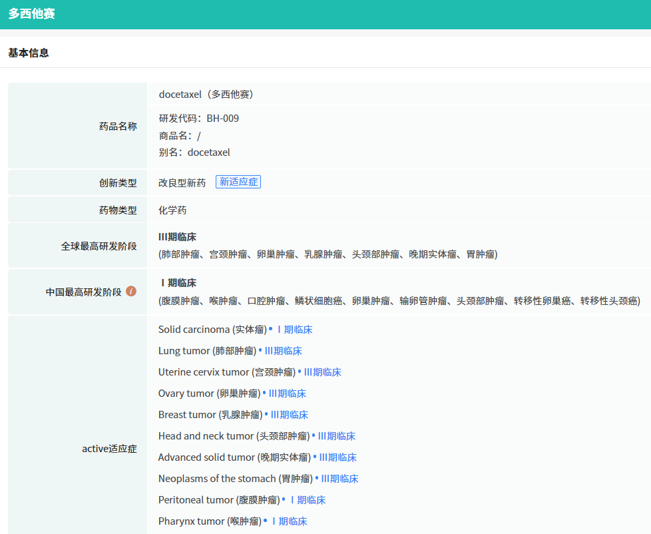The height and width of the screenshot is (534, 651).
Task: Click the 研发代码 BH-009 text
Action: coord(198,119)
